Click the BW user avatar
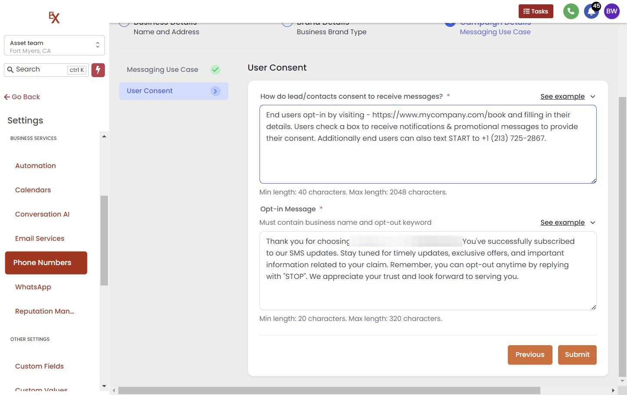 (611, 11)
